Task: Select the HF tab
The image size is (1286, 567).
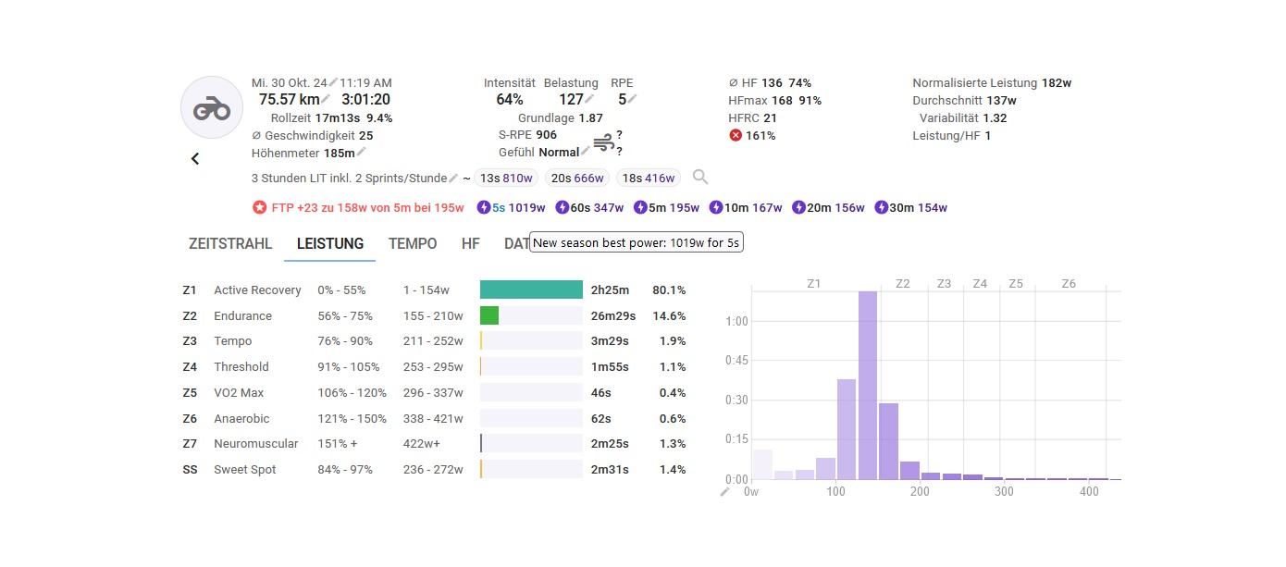Action: [471, 244]
